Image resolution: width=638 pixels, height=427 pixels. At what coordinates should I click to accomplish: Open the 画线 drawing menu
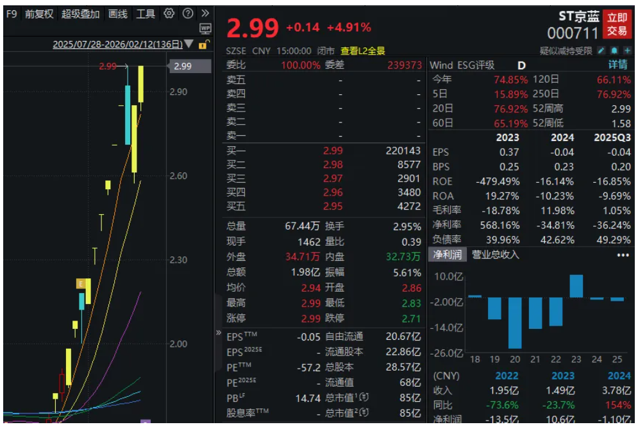click(x=118, y=13)
